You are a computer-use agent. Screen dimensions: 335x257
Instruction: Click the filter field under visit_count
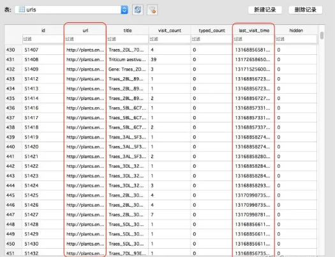(170, 39)
